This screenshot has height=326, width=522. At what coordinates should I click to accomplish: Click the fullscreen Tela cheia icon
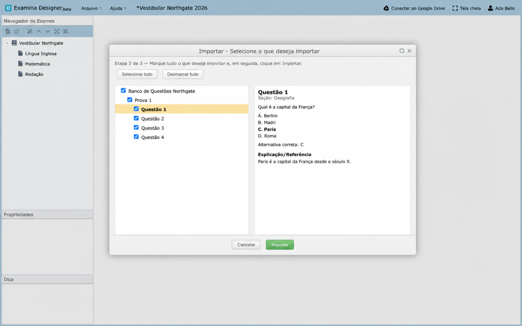(455, 8)
